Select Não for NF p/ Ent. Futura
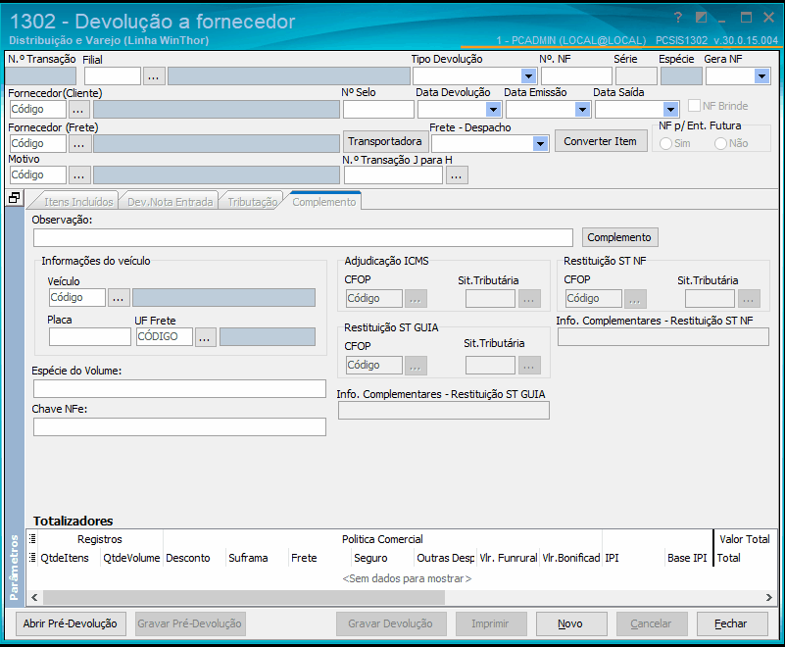 [720, 144]
